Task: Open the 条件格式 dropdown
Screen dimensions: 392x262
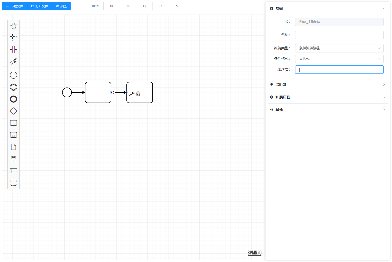Action: (x=339, y=59)
